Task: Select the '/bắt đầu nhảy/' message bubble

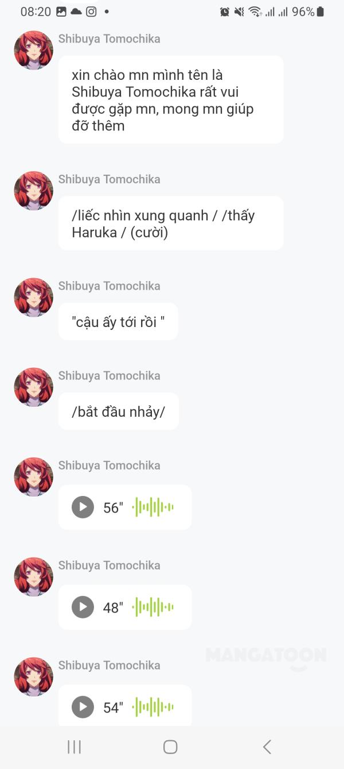Action: click(119, 412)
